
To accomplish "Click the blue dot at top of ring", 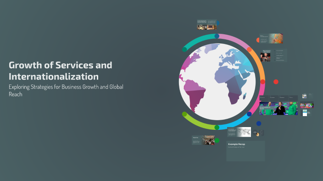I will 217,36.
